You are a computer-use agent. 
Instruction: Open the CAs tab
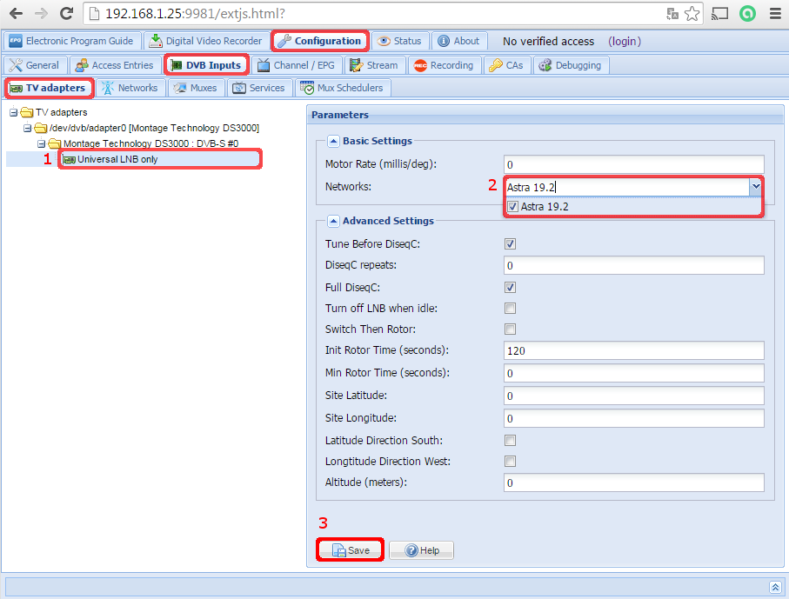click(x=506, y=65)
